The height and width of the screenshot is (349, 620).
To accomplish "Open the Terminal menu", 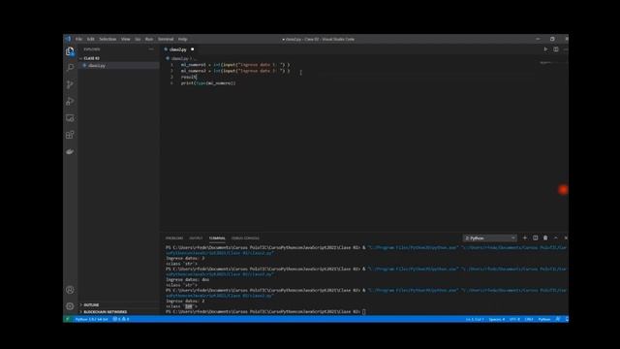I will pos(166,39).
